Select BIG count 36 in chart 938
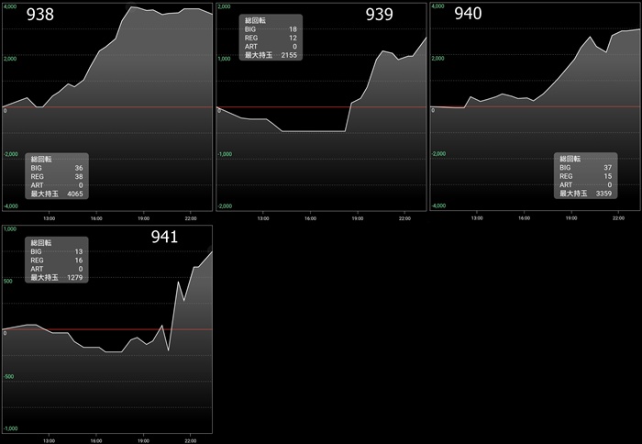This screenshot has width=642, height=444. [79, 168]
